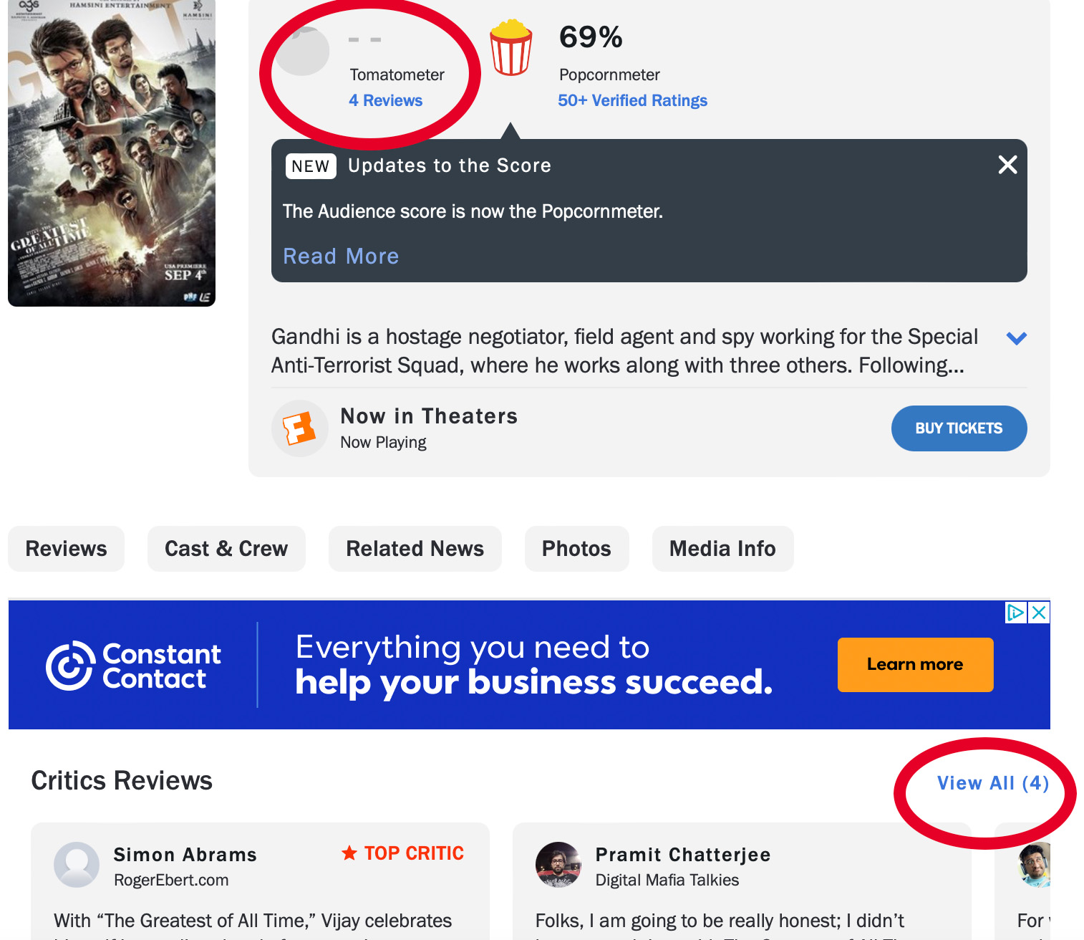The height and width of the screenshot is (940, 1084).
Task: Select the Photos tab
Action: point(576,549)
